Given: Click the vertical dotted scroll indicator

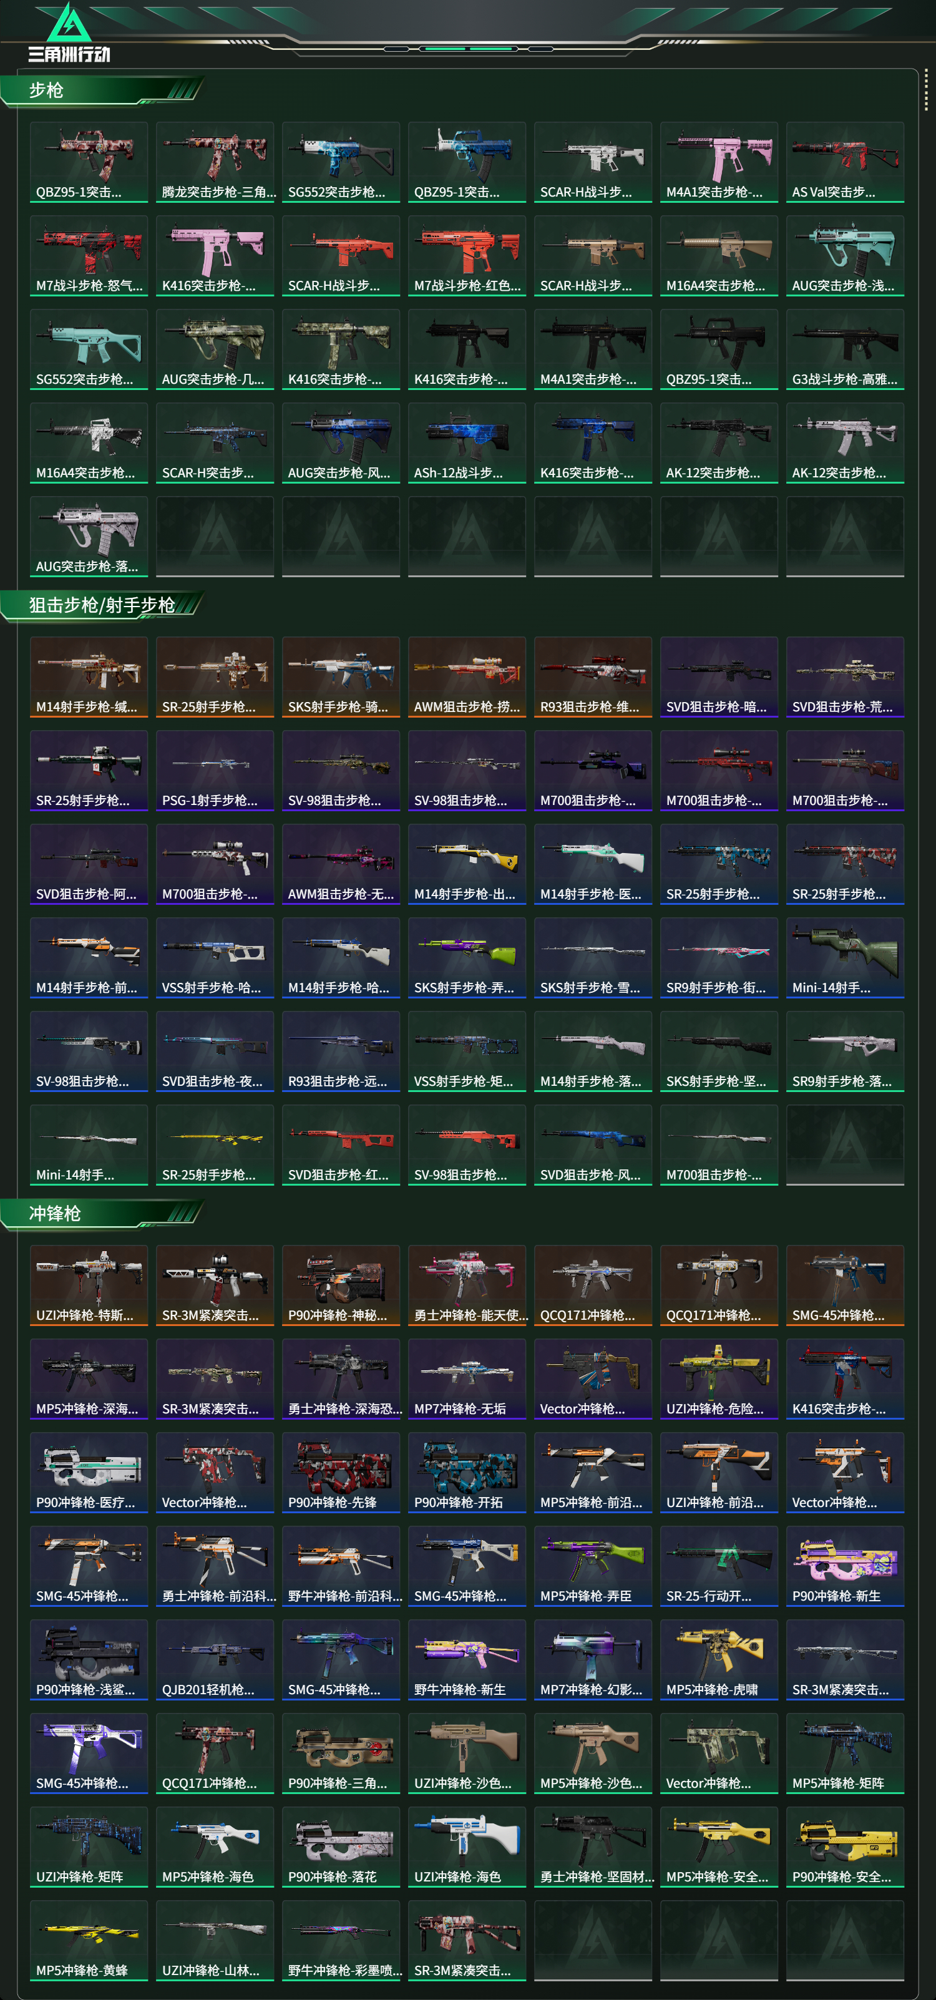Looking at the screenshot, I should coord(926,89).
